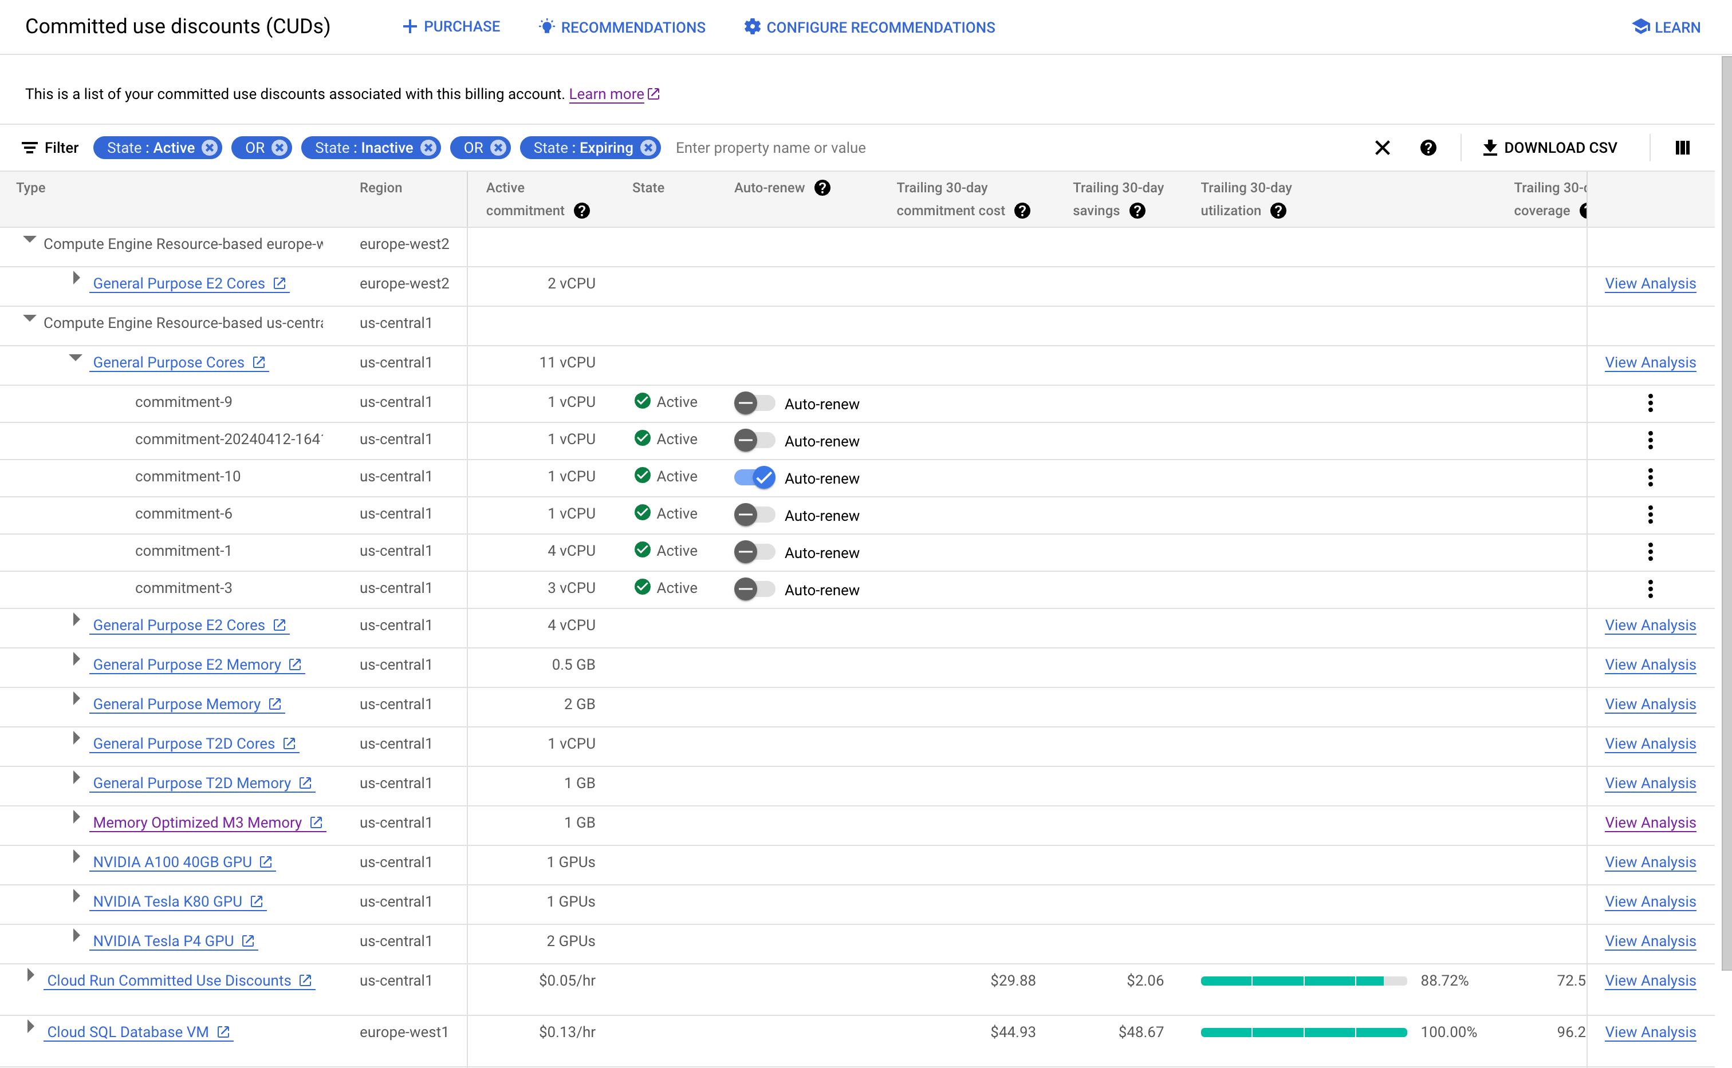Viewport: 1732px width, 1068px height.
Task: Toggle Auto-renew for commitment-9
Action: (x=755, y=403)
